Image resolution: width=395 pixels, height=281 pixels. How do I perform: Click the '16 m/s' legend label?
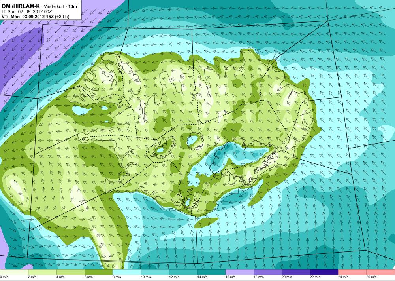point(231,277)
